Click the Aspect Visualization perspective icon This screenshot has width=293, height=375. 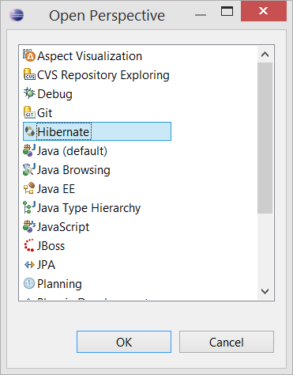pyautogui.click(x=29, y=55)
